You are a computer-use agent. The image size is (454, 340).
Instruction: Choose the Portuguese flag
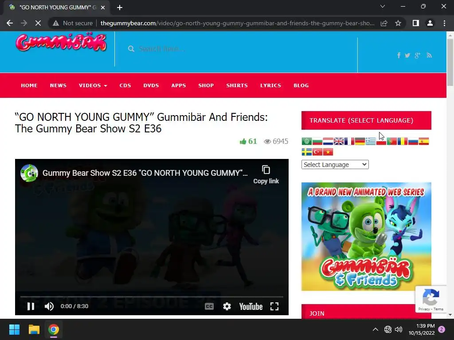point(392,141)
